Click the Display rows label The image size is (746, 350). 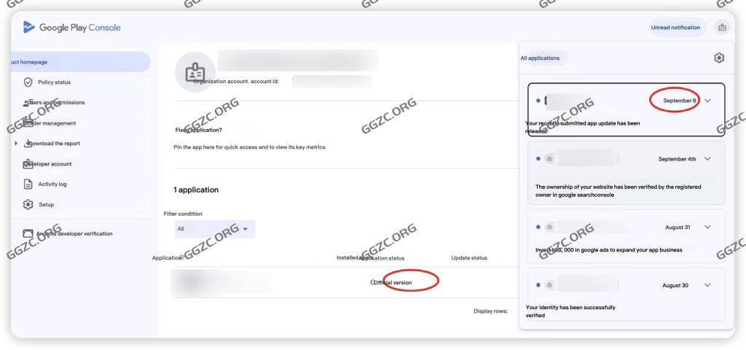point(490,311)
